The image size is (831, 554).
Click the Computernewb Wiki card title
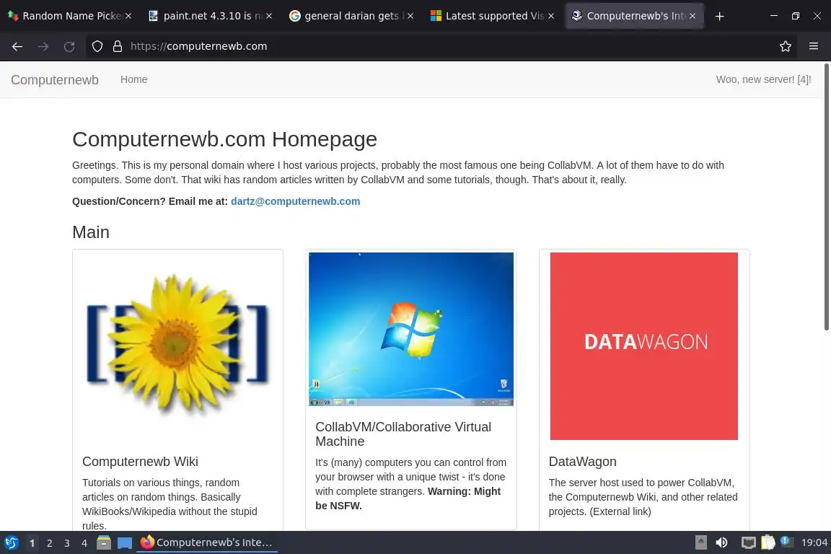[x=140, y=462]
